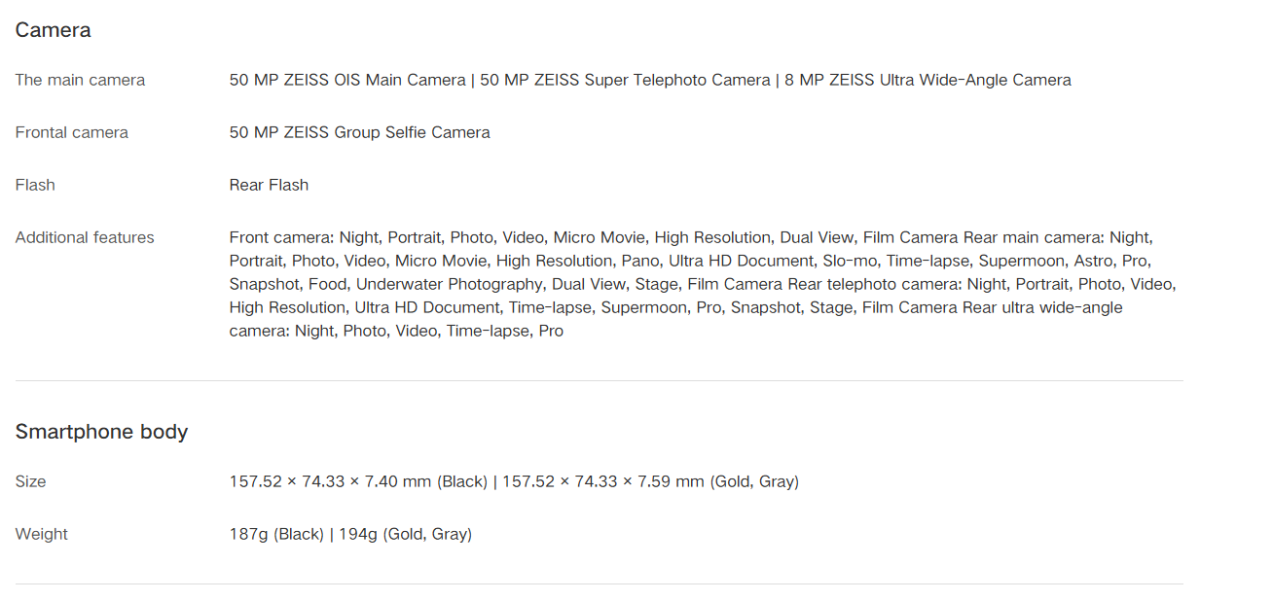Click the 'Flash' spec label
Screen dimensions: 1273x601
[35, 185]
